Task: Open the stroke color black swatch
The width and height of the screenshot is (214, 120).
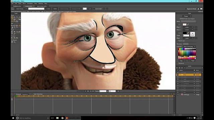Action: click(x=185, y=33)
